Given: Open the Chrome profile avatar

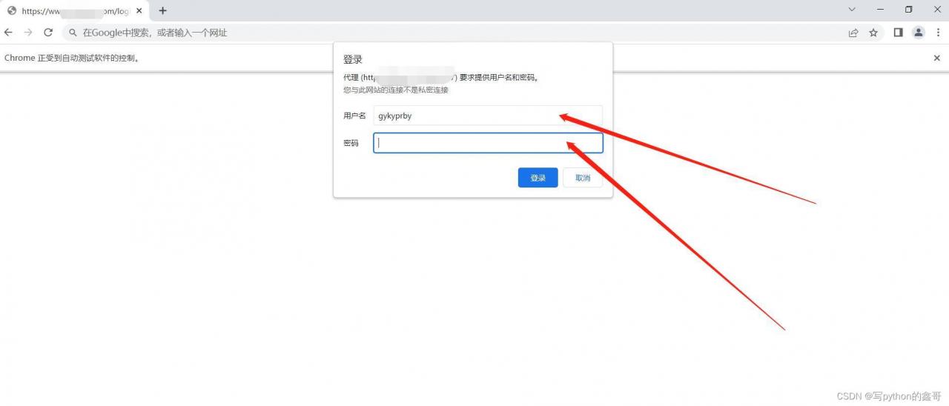Looking at the screenshot, I should (919, 33).
